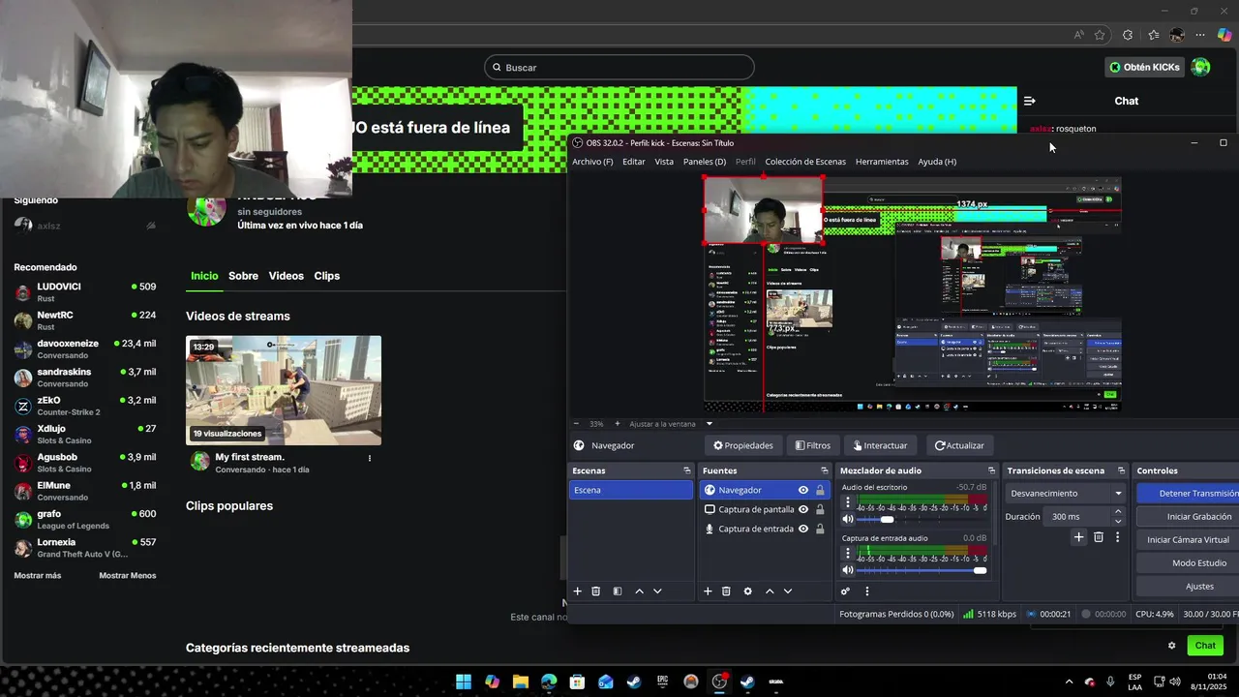The height and width of the screenshot is (697, 1239).
Task: Open Herramientas menu in OBS
Action: coord(882,162)
